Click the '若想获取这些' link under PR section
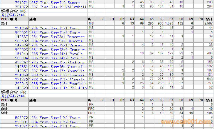Image resolution: width=214 pixels, height=129 pixels. pos(13,96)
